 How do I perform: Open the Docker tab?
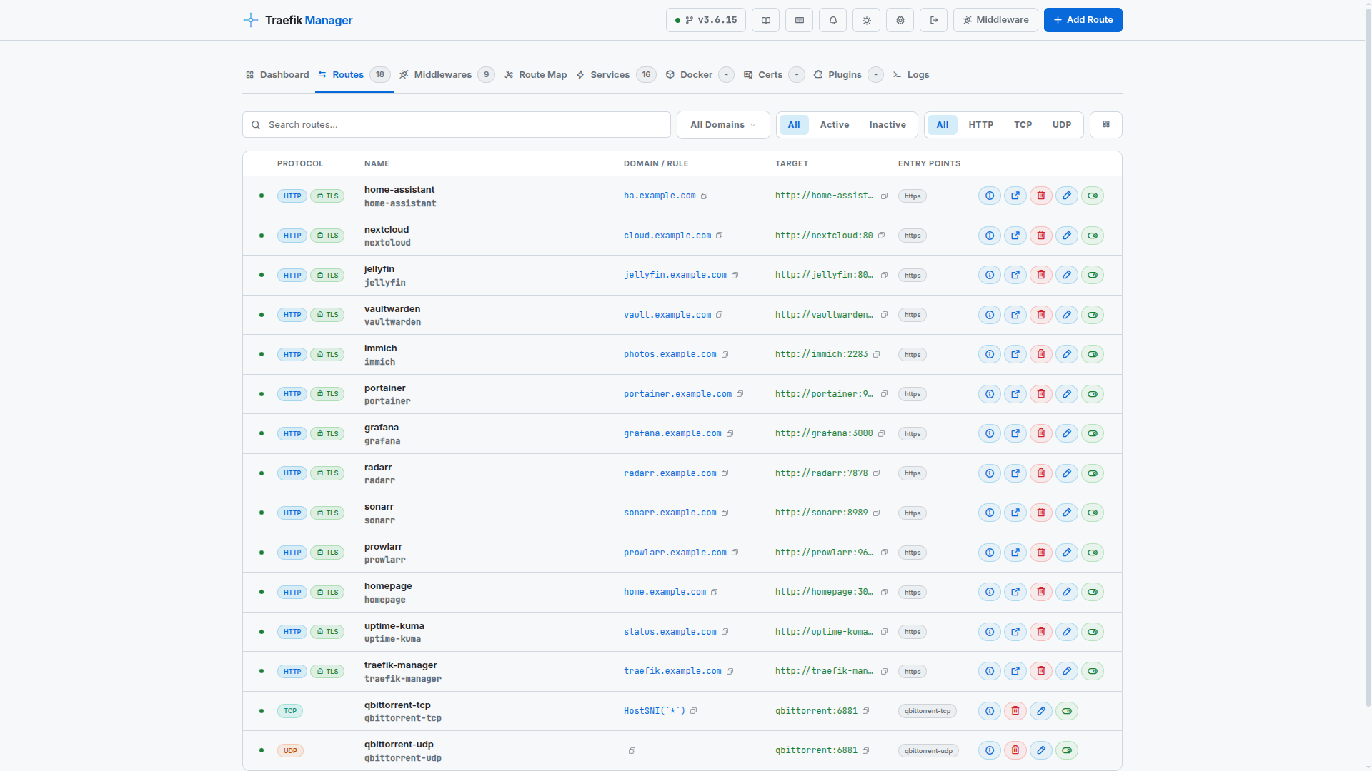[x=700, y=75]
